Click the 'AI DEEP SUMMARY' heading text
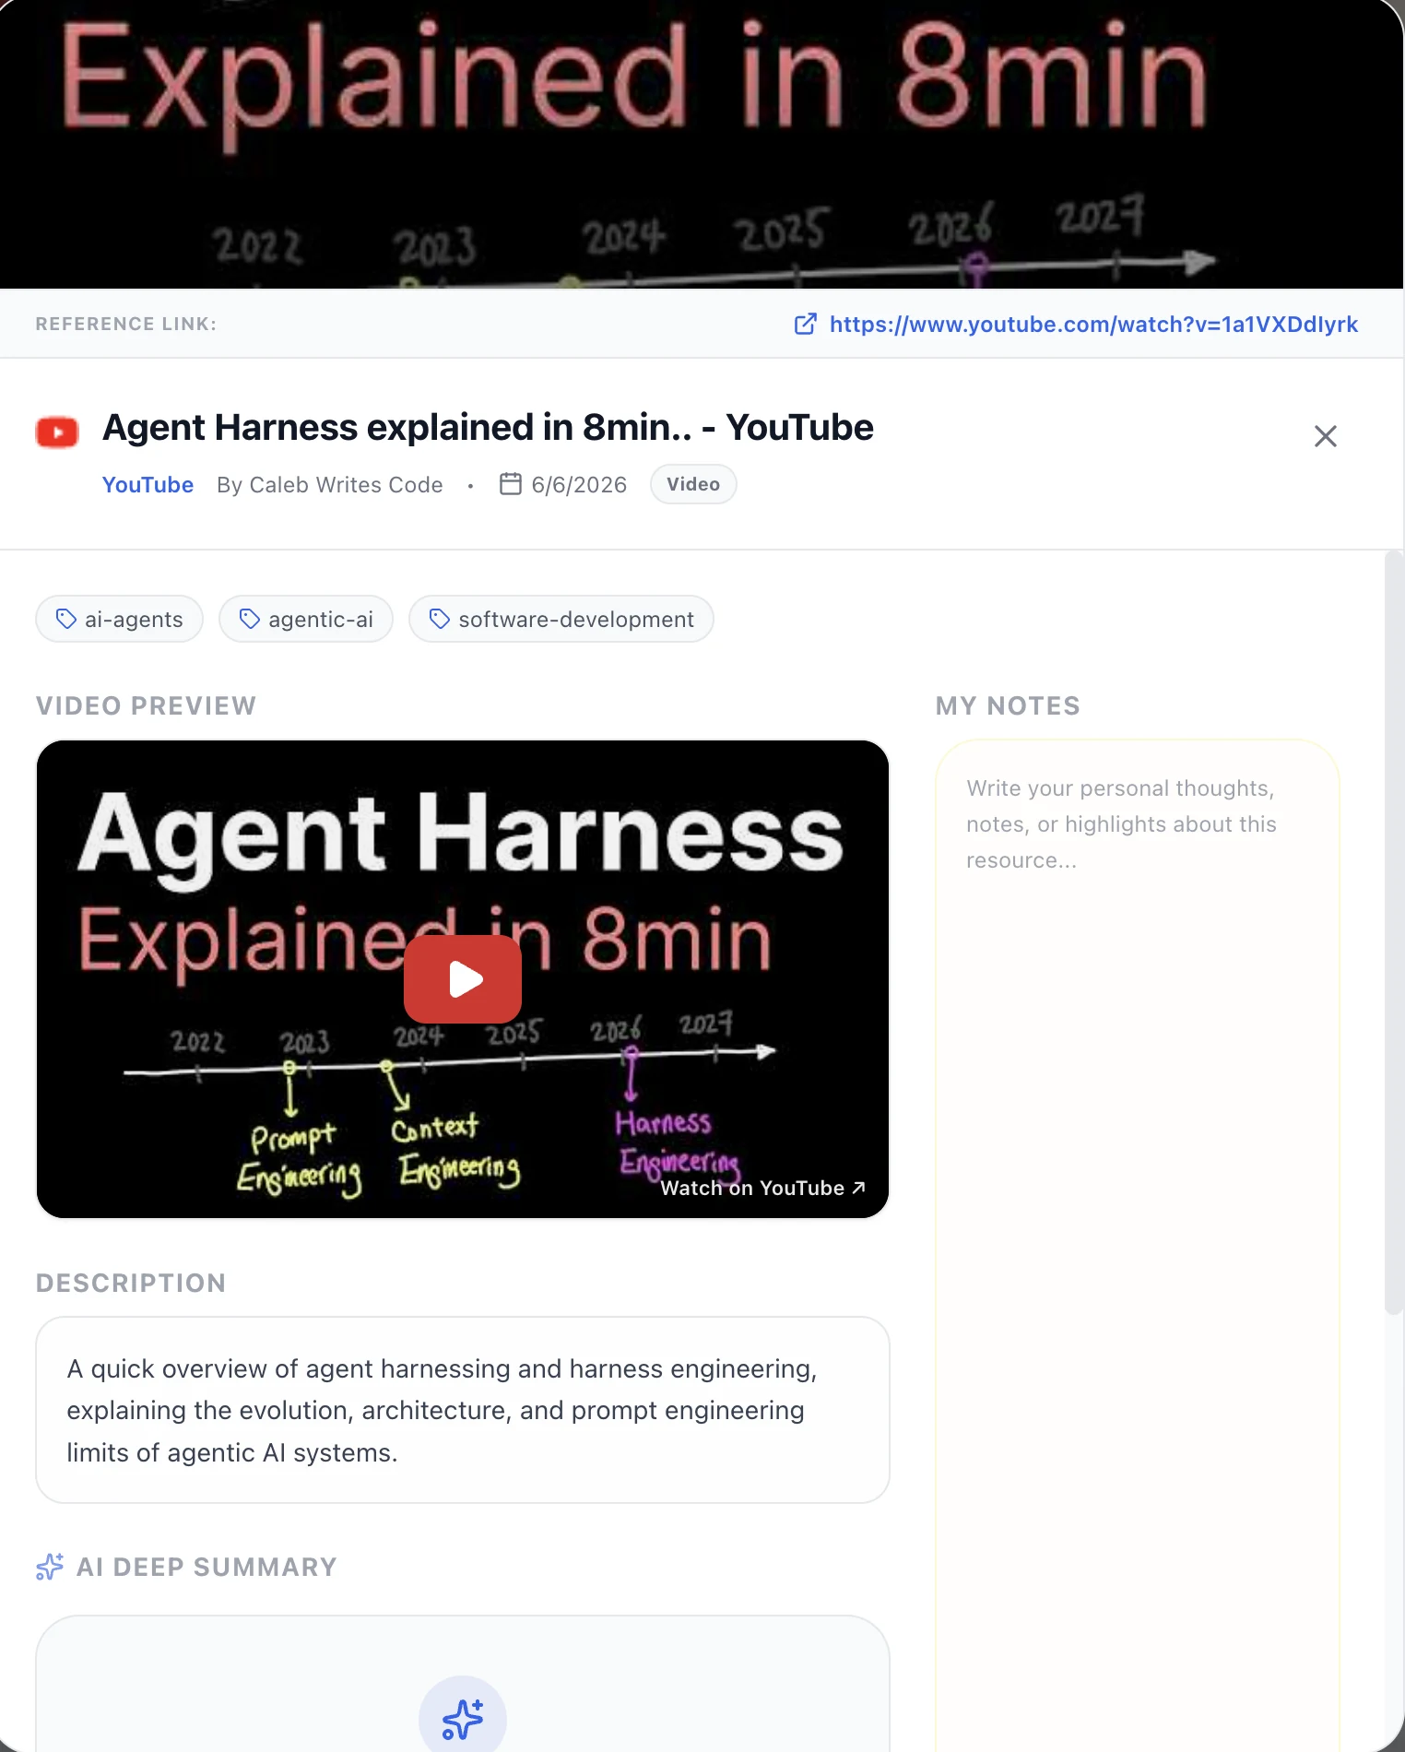The height and width of the screenshot is (1752, 1405). pyautogui.click(x=207, y=1568)
